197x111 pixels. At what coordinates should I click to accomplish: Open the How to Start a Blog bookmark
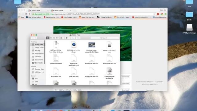point(34,17)
